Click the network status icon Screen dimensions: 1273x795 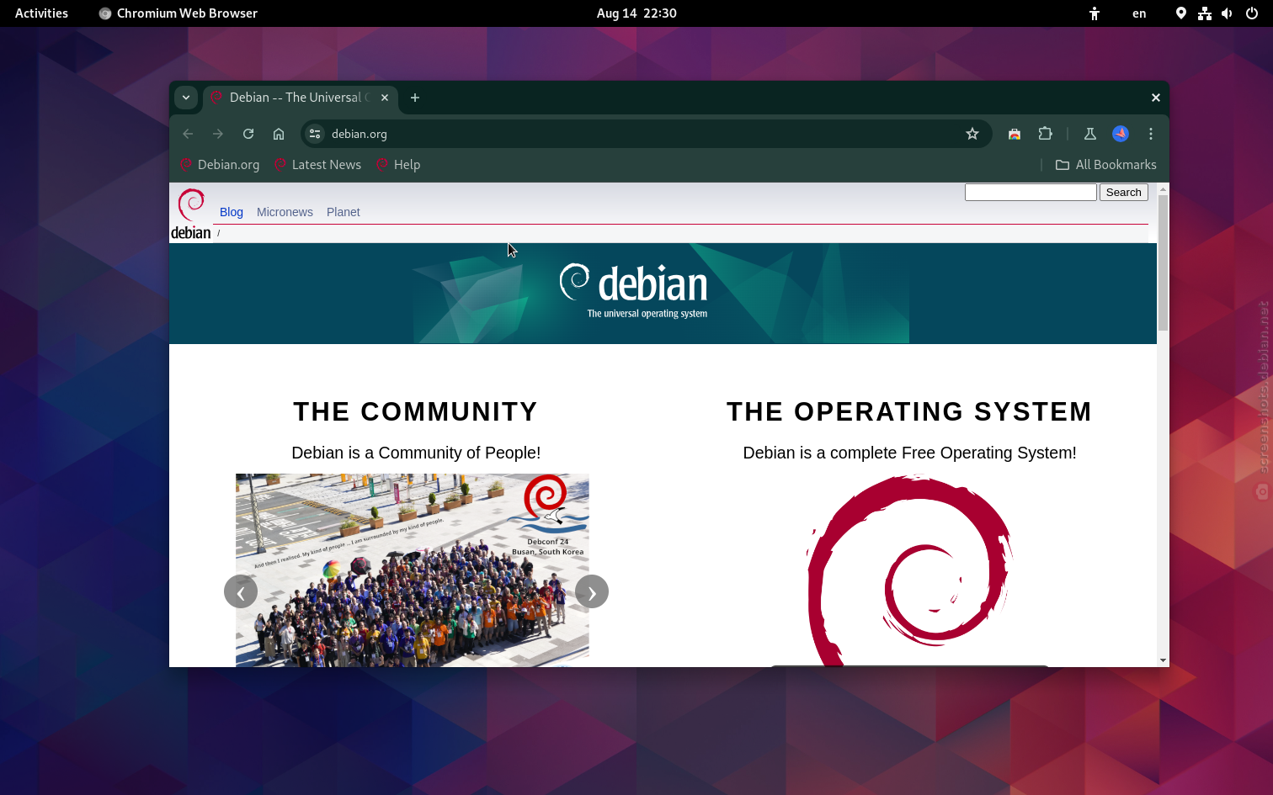pos(1205,13)
